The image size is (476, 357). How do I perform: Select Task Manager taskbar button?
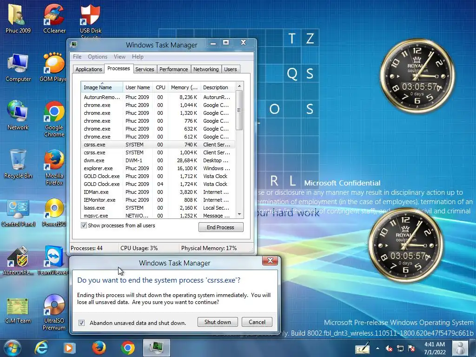(x=157, y=348)
